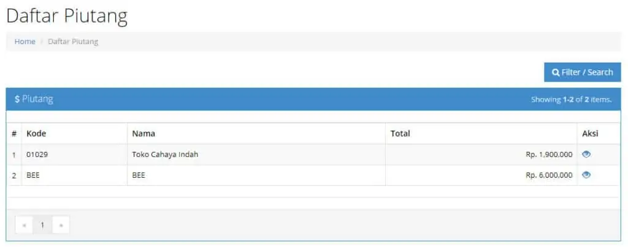Click the dollar sign icon beside Piutang
The width and height of the screenshot is (628, 247).
tap(17, 99)
